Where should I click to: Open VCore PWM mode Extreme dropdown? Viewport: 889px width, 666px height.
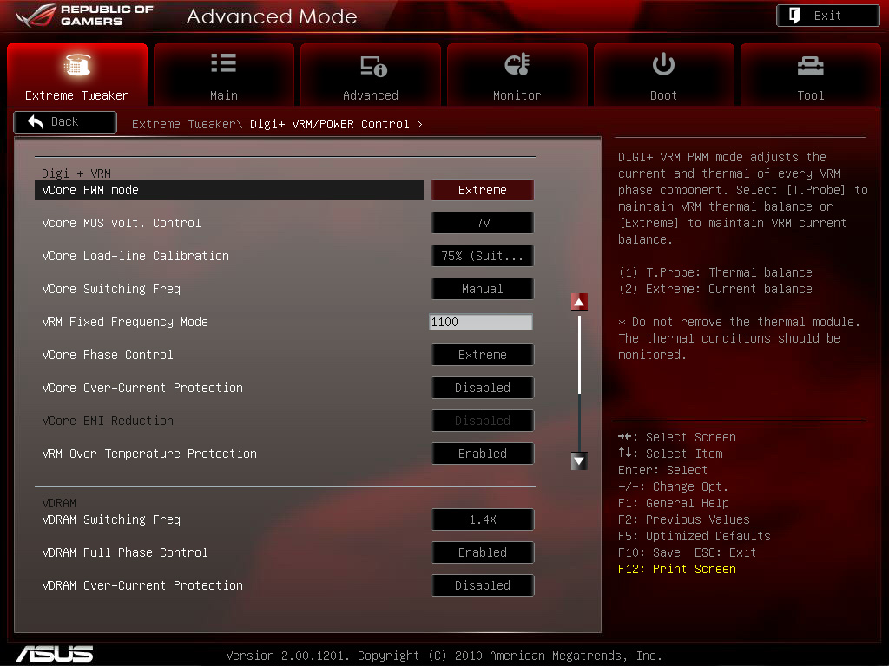click(x=483, y=190)
